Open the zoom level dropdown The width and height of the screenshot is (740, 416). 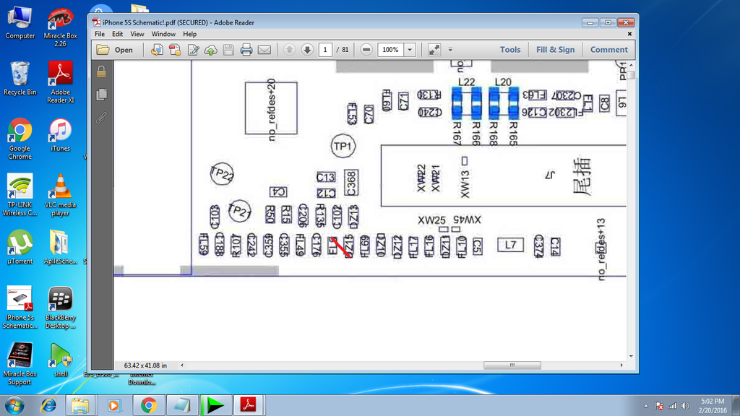click(410, 49)
